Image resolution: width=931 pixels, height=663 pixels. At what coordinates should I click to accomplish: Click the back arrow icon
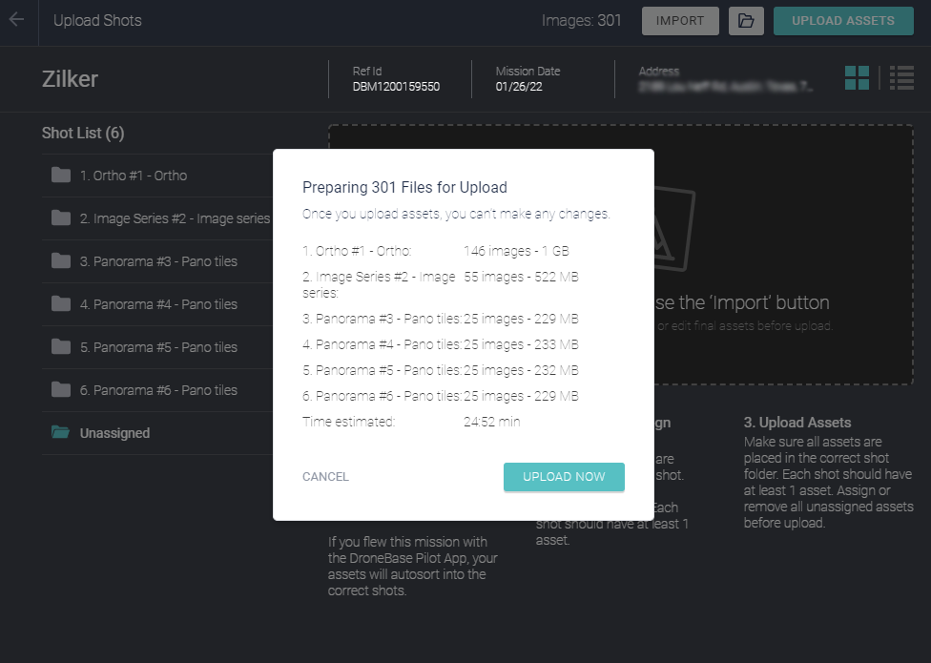pos(16,20)
